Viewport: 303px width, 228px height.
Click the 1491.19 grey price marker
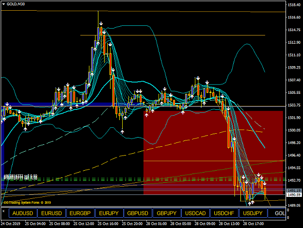(294, 191)
